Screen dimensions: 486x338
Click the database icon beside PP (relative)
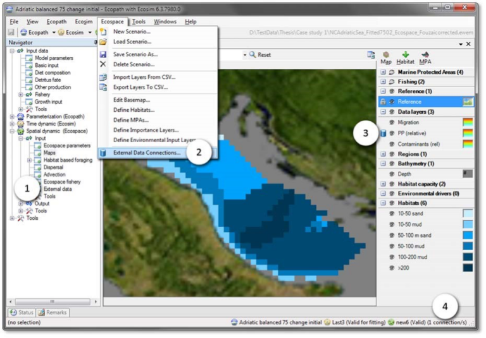[383, 133]
